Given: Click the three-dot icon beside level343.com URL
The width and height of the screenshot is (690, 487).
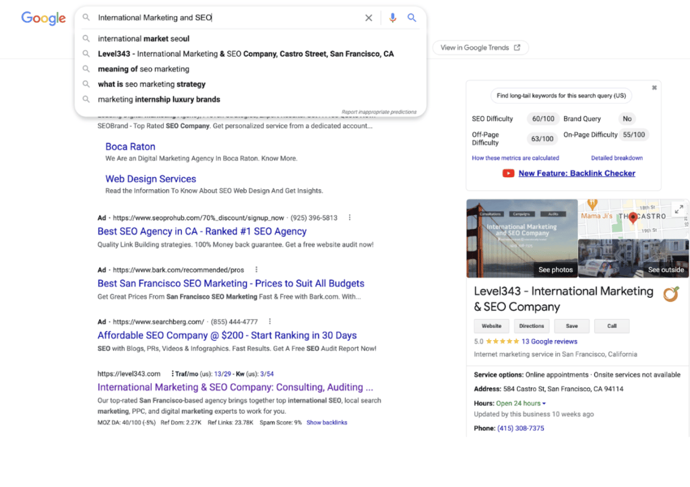Looking at the screenshot, I should 172,373.
